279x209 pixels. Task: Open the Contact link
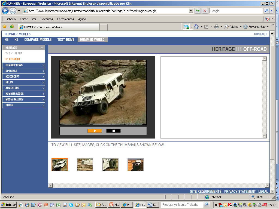click(260, 34)
